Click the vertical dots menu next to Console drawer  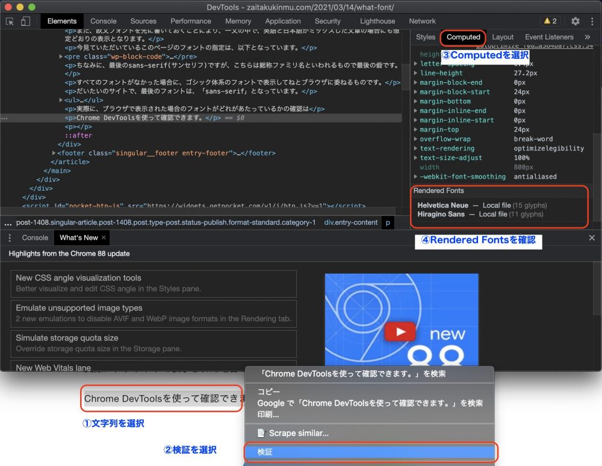point(9,238)
